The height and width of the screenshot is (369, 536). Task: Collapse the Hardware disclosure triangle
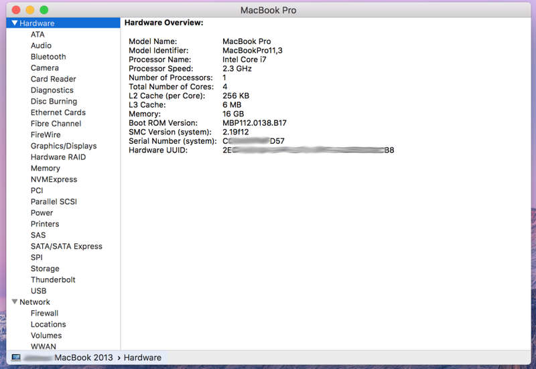pyautogui.click(x=14, y=23)
